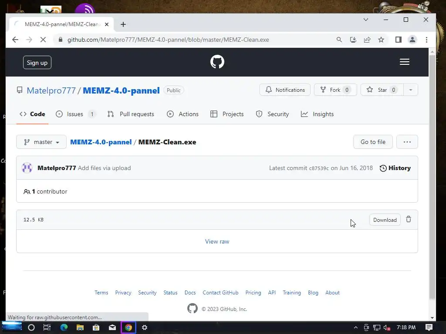Image resolution: width=446 pixels, height=334 pixels.
Task: Open Chrome profile avatar
Action: tap(412, 40)
